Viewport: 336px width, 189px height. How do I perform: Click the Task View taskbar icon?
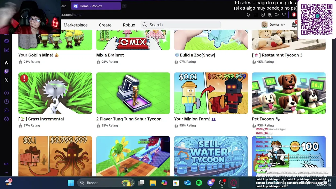(x=141, y=183)
